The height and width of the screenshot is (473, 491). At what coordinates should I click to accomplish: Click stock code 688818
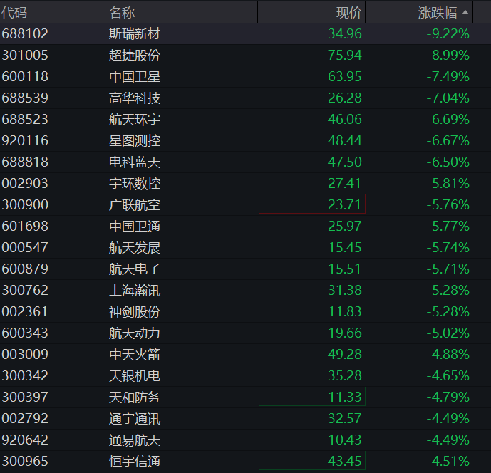25,162
